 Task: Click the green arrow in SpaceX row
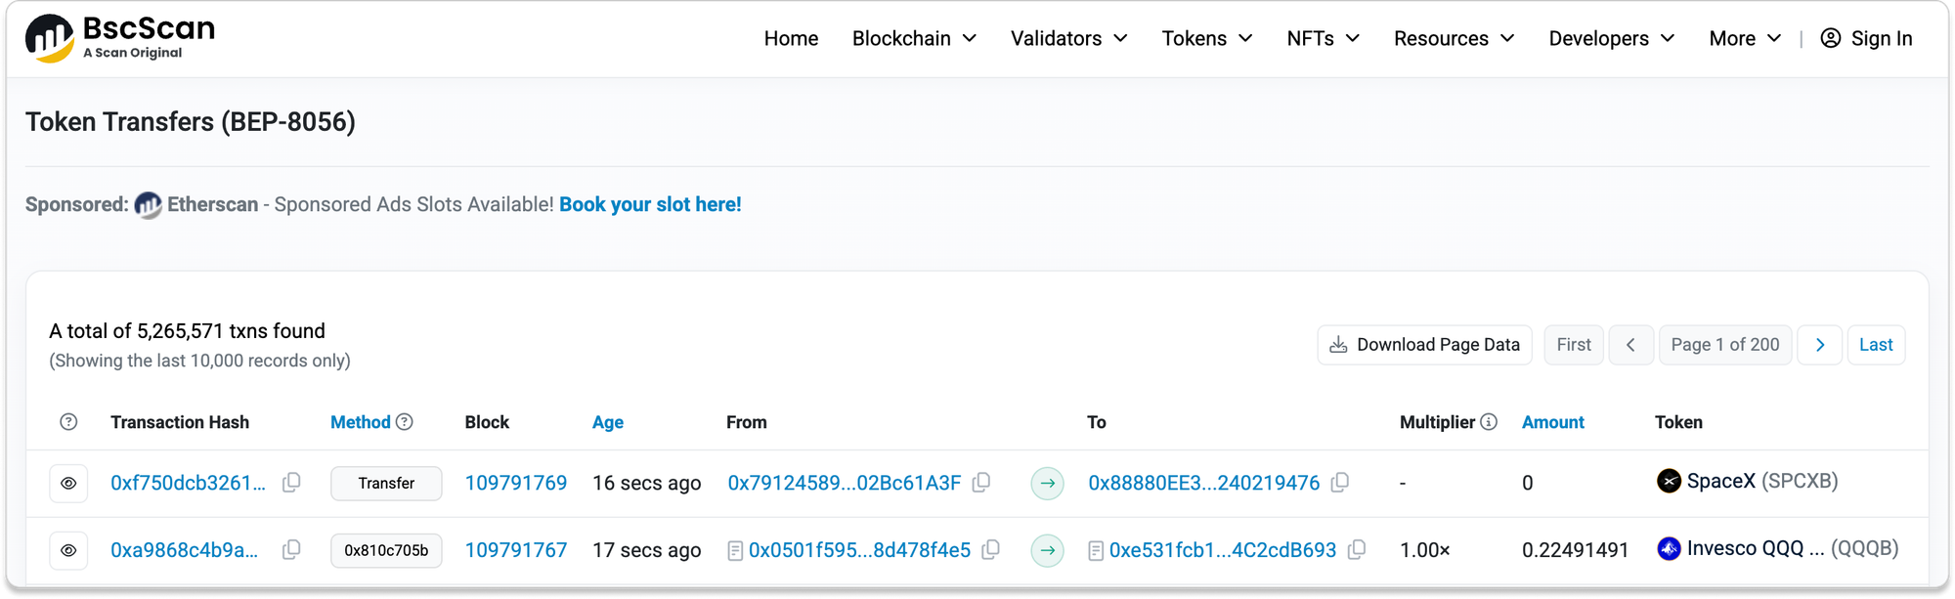point(1048,483)
